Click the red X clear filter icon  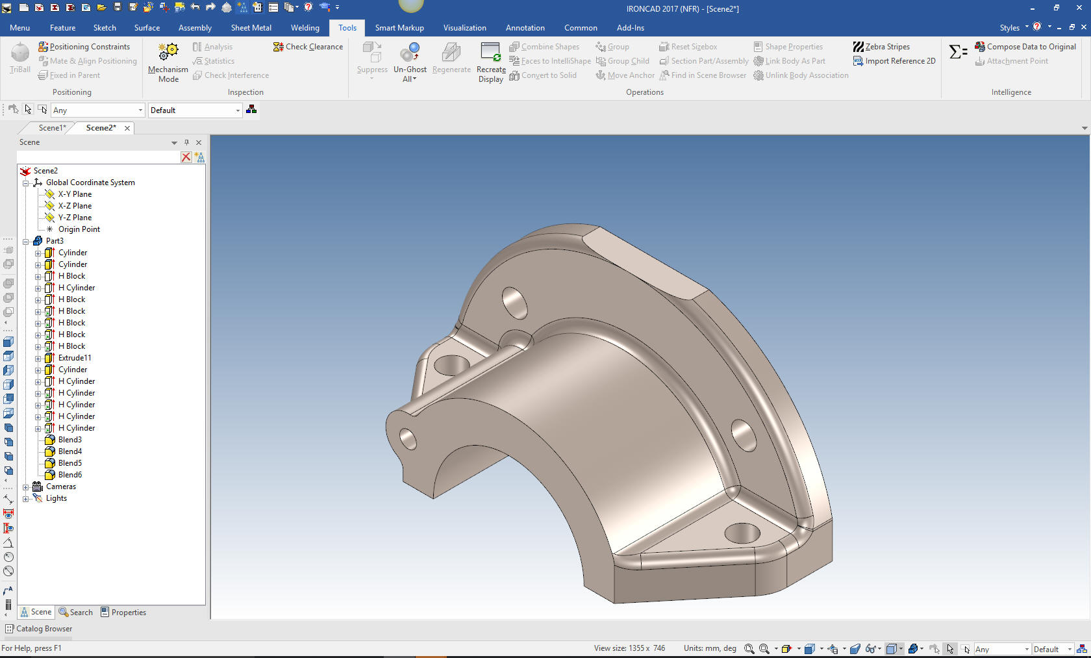pos(186,157)
